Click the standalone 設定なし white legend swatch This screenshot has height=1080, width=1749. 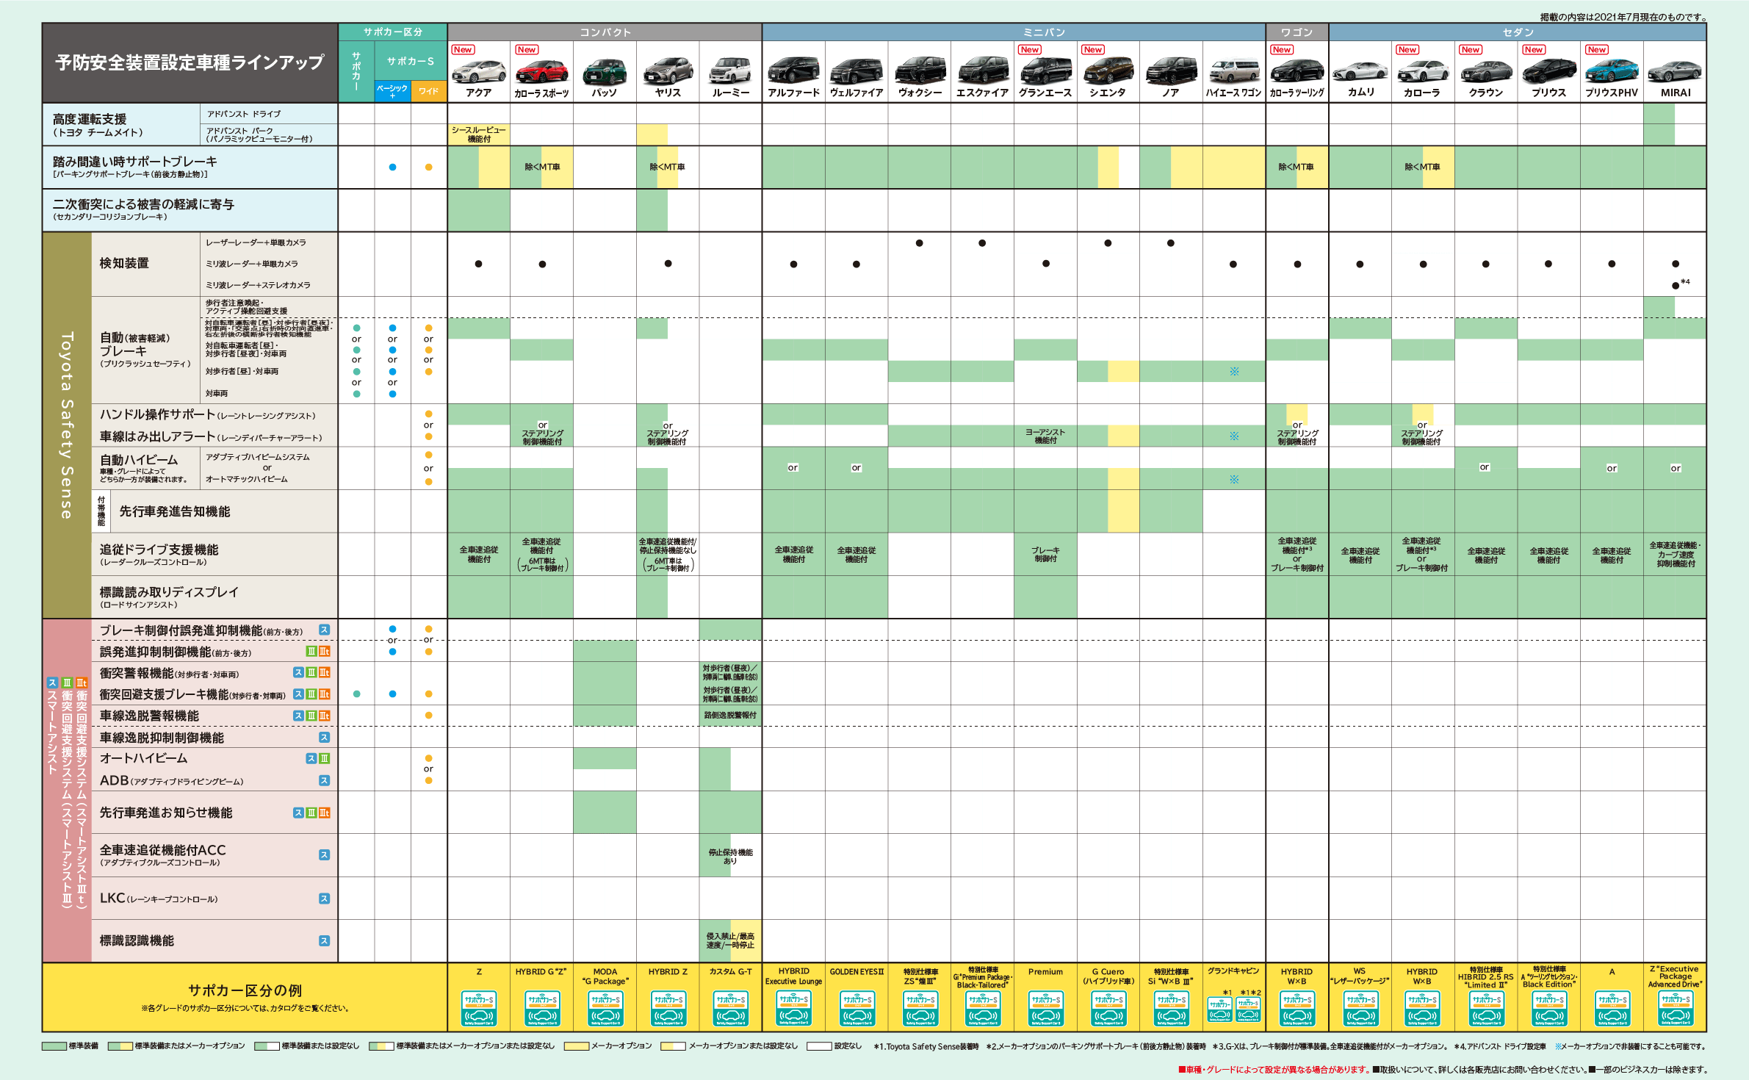coord(819,1046)
